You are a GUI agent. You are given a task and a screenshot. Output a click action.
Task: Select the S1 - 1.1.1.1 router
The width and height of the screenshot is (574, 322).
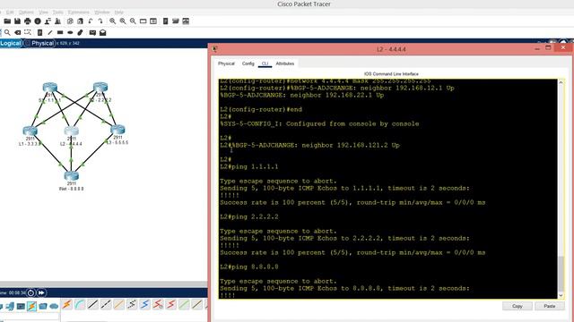[50, 88]
